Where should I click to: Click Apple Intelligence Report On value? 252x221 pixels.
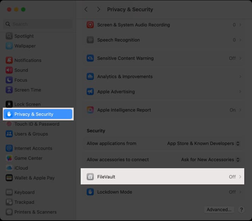[x=233, y=110]
